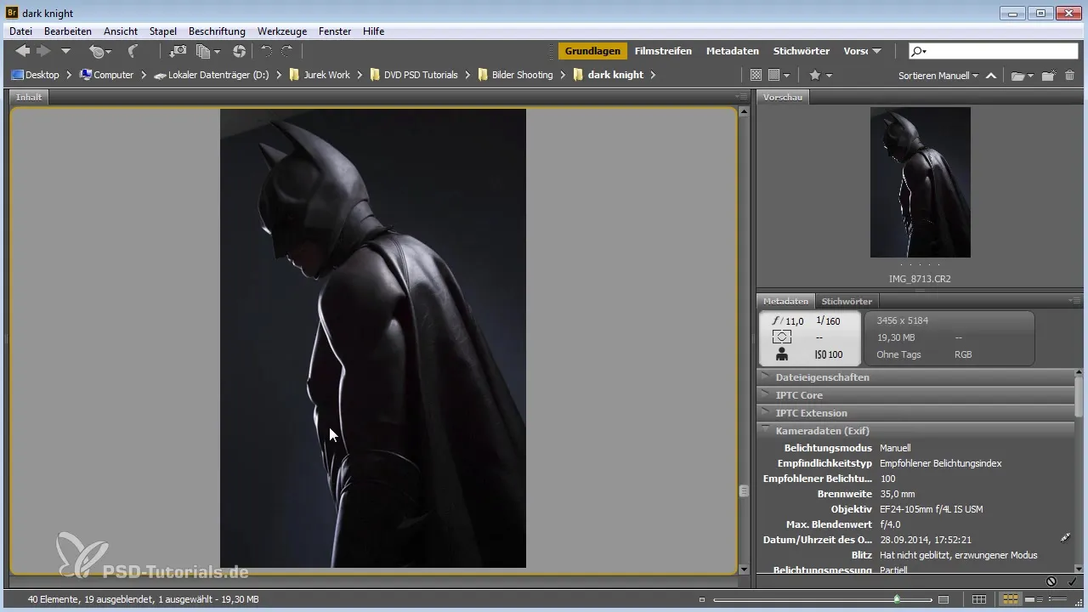Image resolution: width=1088 pixels, height=612 pixels.
Task: Go forward with the right arrow icon
Action: pos(43,51)
